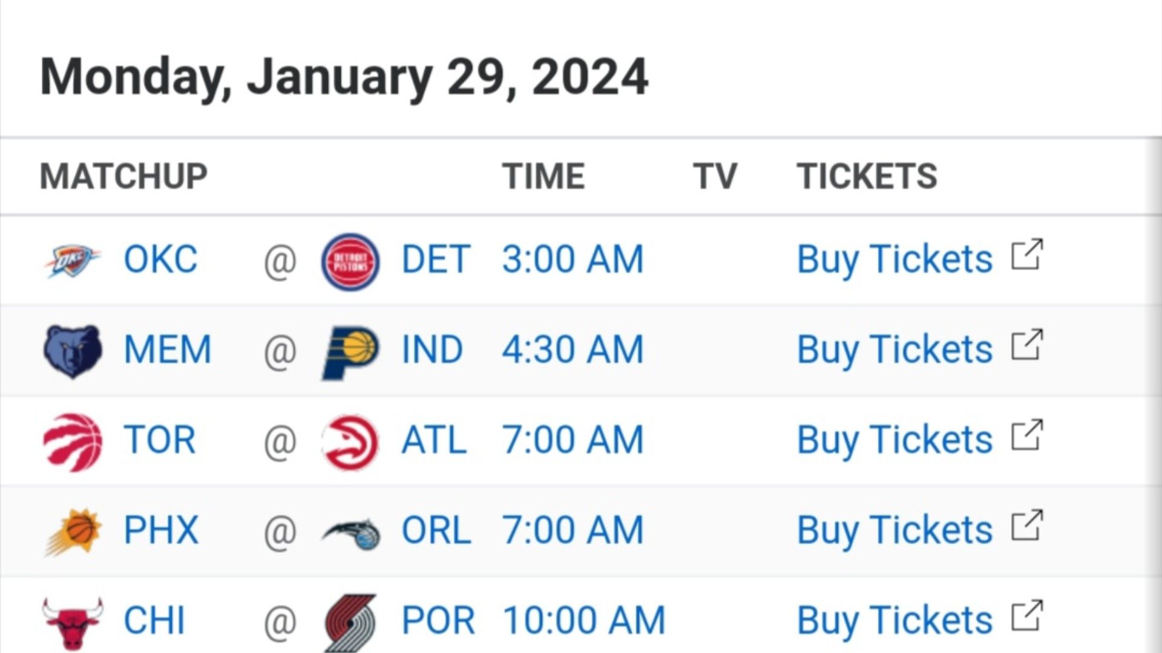Image resolution: width=1162 pixels, height=653 pixels.
Task: Click the Detroit Pistons logo
Action: pos(350,261)
